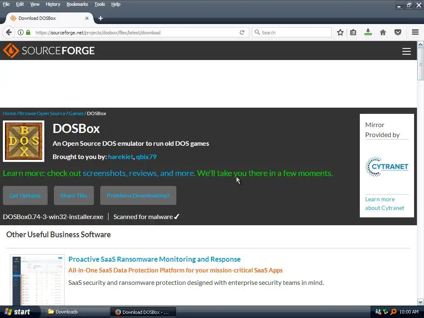
Task: Click the SaaS software screenshot thumbnail
Action: (x=37, y=280)
